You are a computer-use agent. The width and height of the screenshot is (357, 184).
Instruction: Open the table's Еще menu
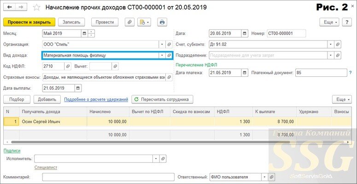point(342,99)
